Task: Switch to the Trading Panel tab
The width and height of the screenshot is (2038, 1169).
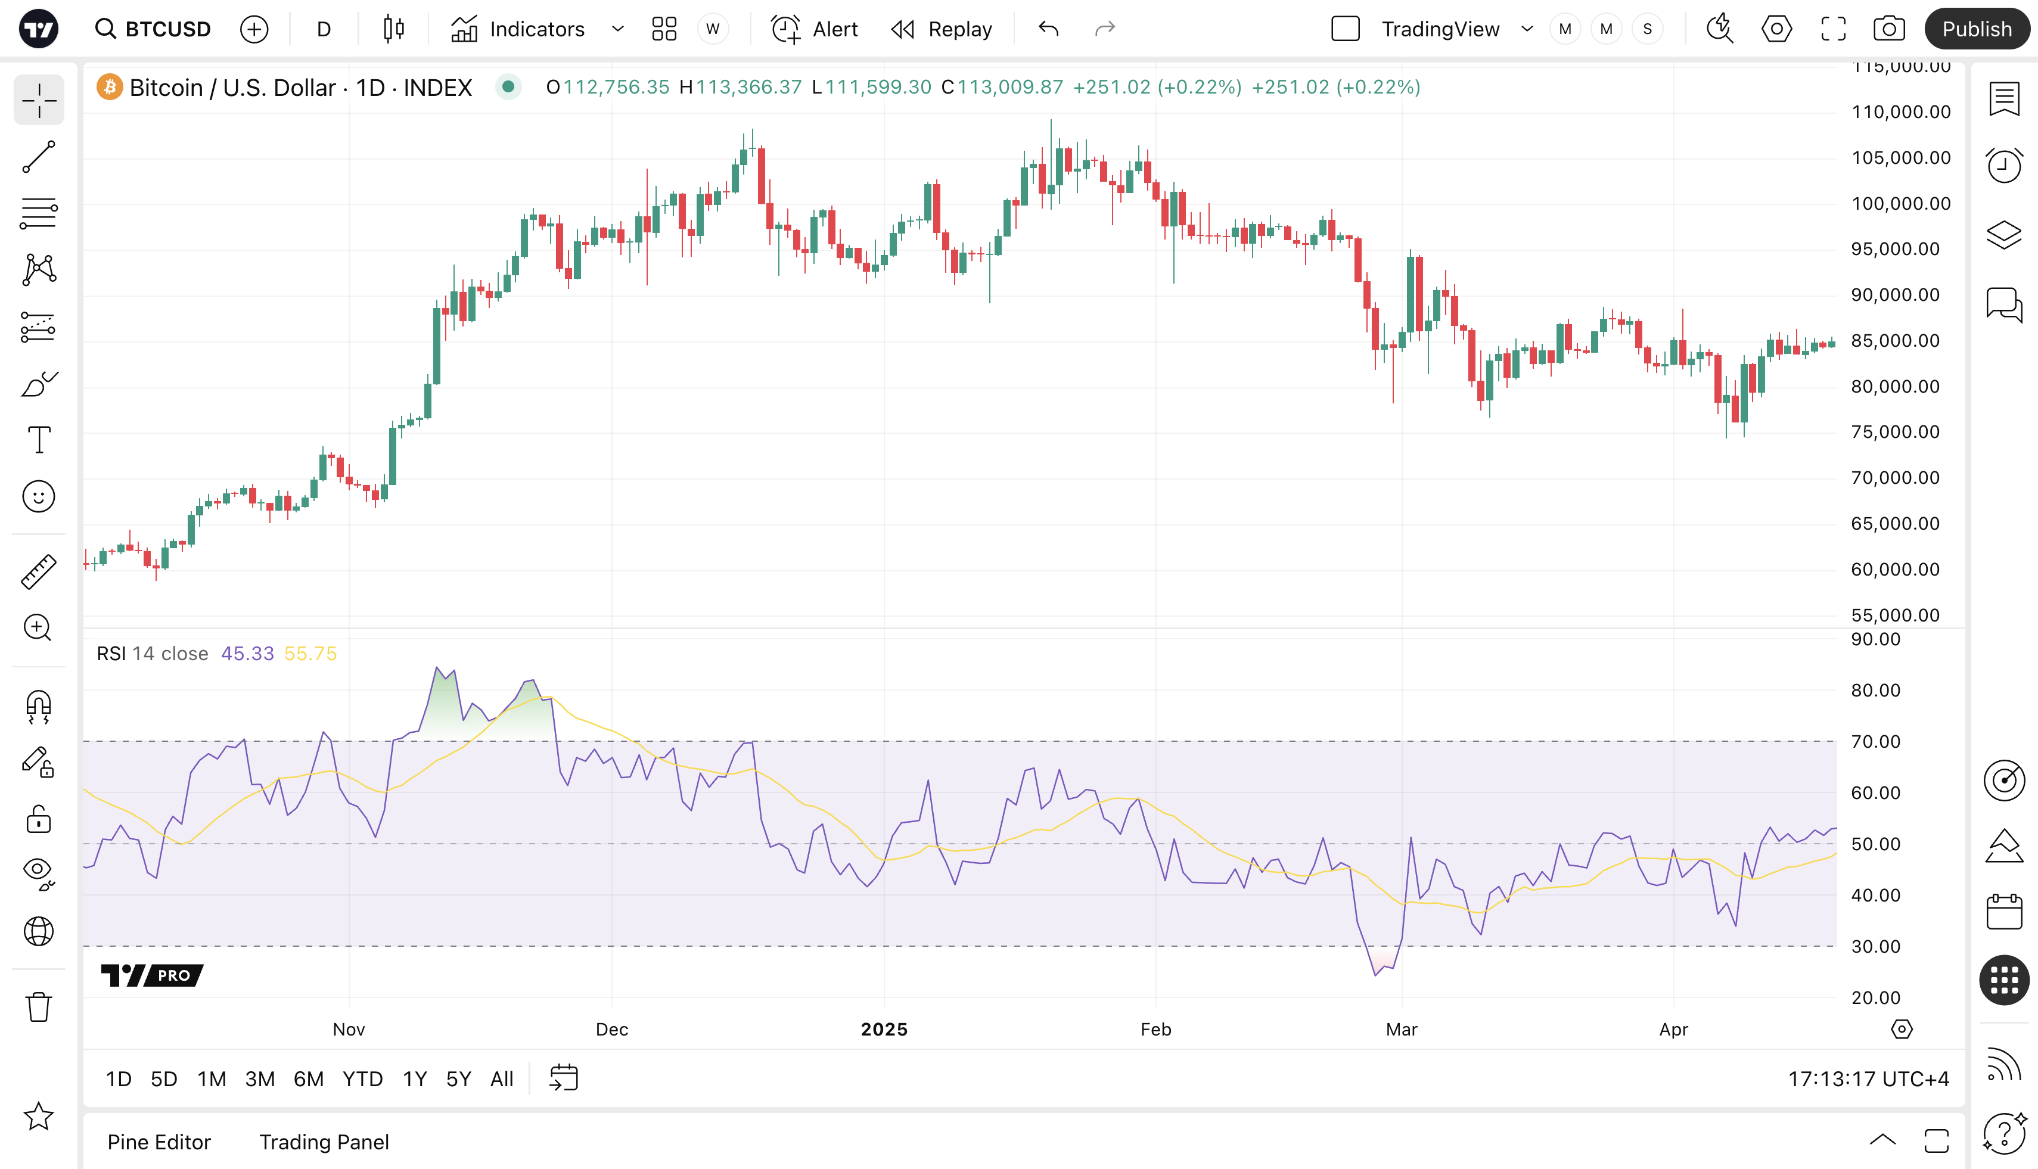Action: click(324, 1142)
